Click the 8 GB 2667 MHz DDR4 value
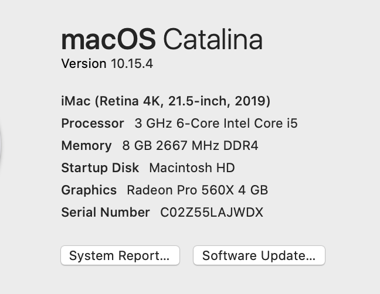 pos(190,145)
